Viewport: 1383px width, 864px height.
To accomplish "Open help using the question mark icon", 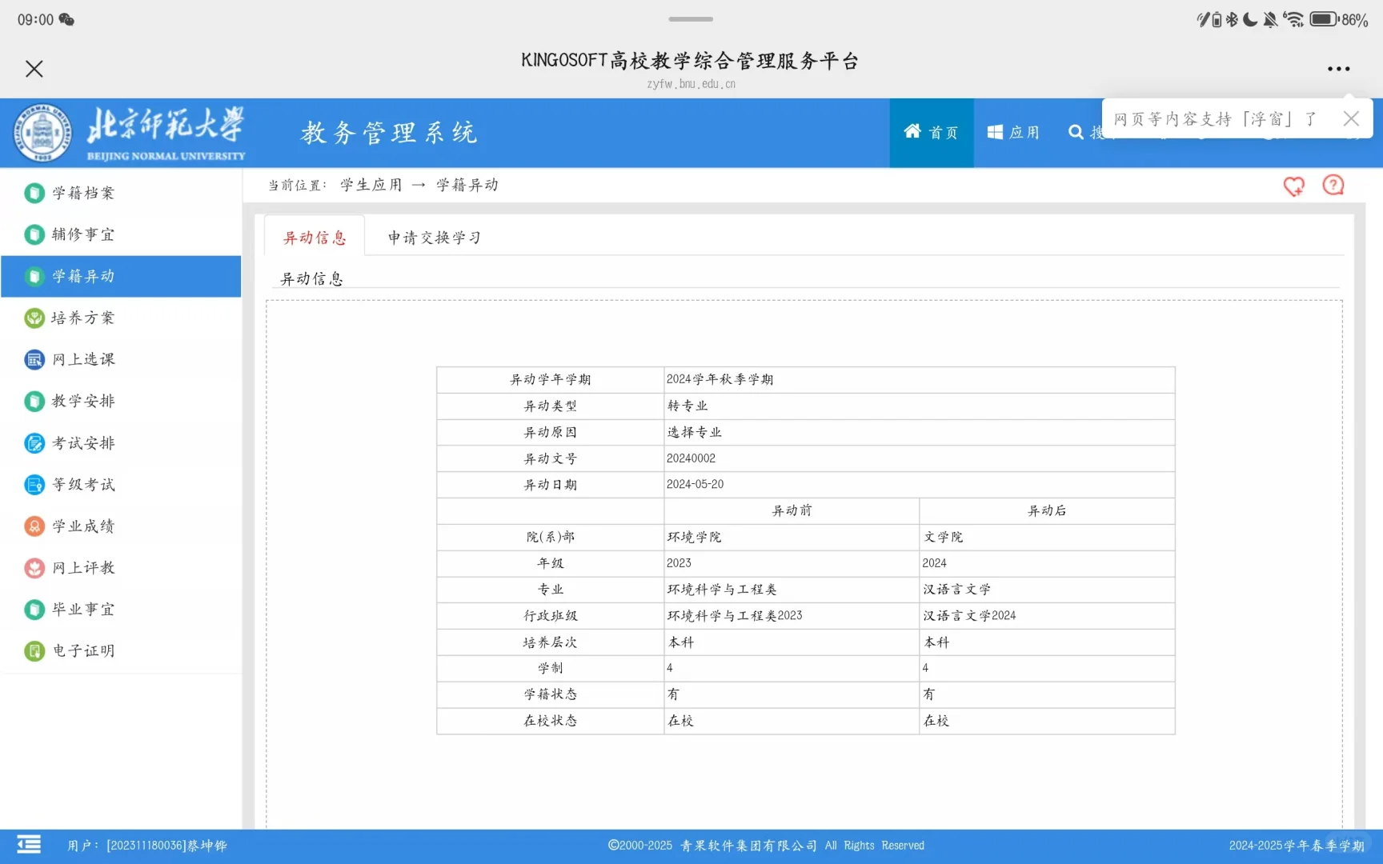I will point(1333,185).
